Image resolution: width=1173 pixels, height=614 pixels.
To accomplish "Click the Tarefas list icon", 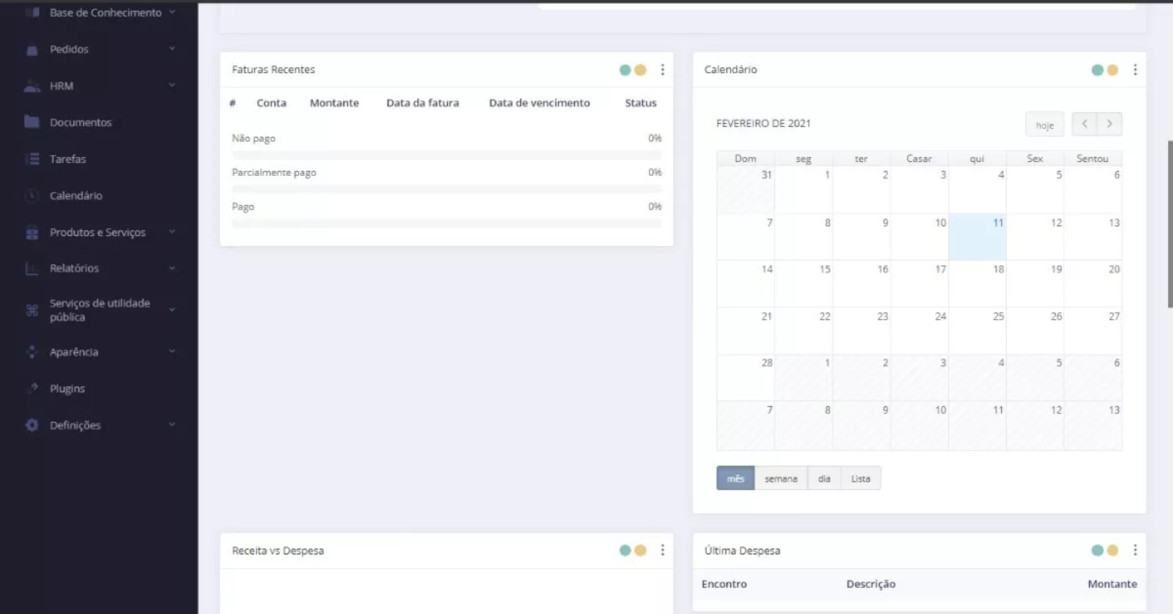I will tap(32, 159).
